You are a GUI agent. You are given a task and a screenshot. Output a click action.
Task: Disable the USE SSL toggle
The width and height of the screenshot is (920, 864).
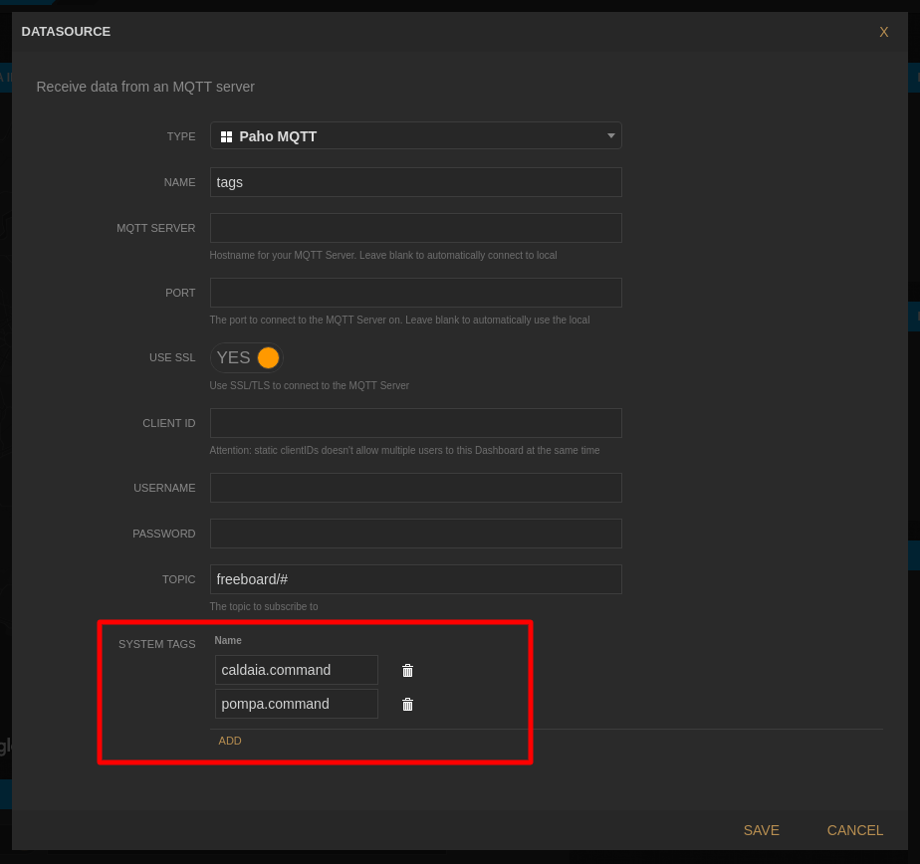pos(246,357)
